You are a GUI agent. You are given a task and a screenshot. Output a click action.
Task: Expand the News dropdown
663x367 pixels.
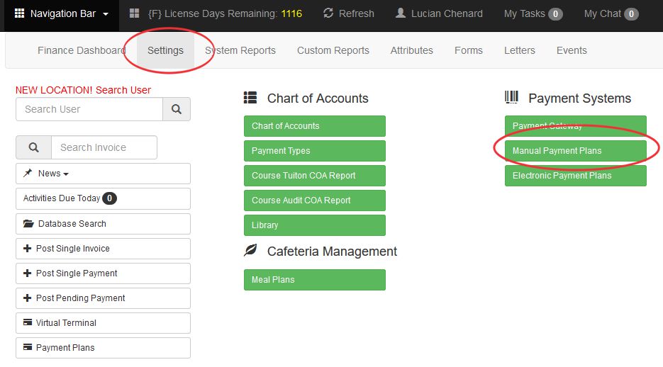point(103,174)
